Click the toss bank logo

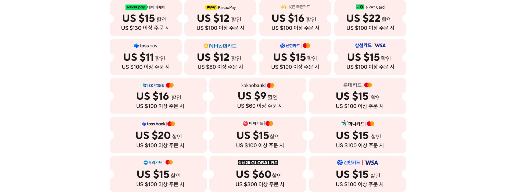click(x=154, y=124)
